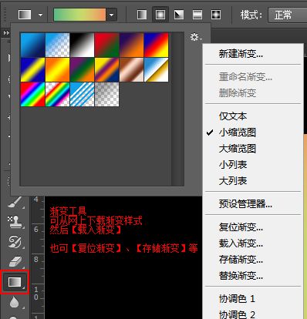Pick the yellow-violet-orange-blue gradient swatch
The width and height of the screenshot is (307, 319).
[106, 69]
